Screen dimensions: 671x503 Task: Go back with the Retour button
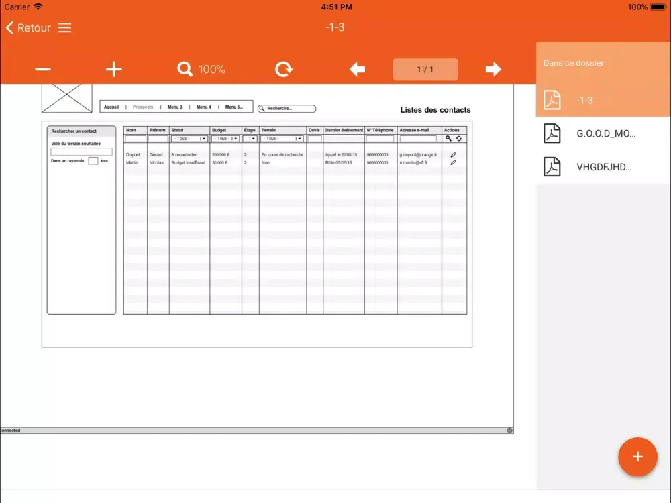(28, 27)
